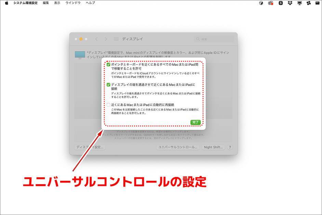
Task: Click the fan-shaped icon in menu bar
Action: 309,3
